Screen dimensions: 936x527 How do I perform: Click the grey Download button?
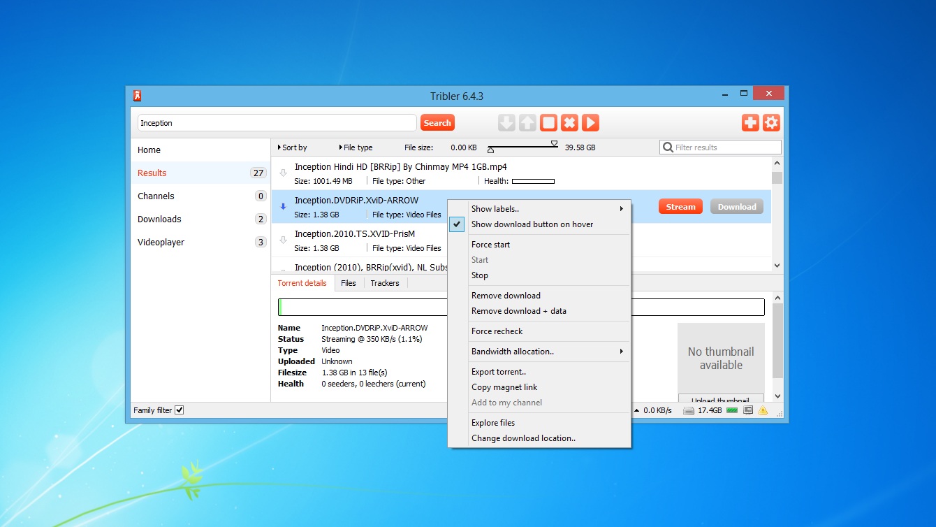[x=737, y=207]
